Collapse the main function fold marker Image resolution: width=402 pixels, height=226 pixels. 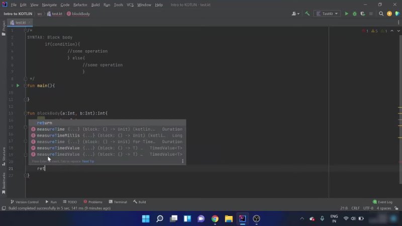tap(26, 85)
